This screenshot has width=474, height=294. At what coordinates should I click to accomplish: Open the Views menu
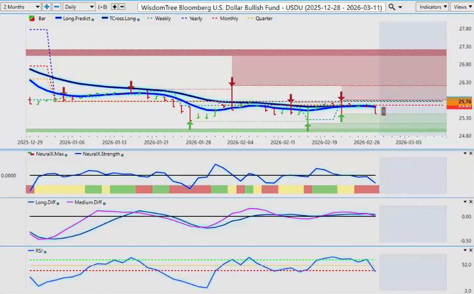462,7
